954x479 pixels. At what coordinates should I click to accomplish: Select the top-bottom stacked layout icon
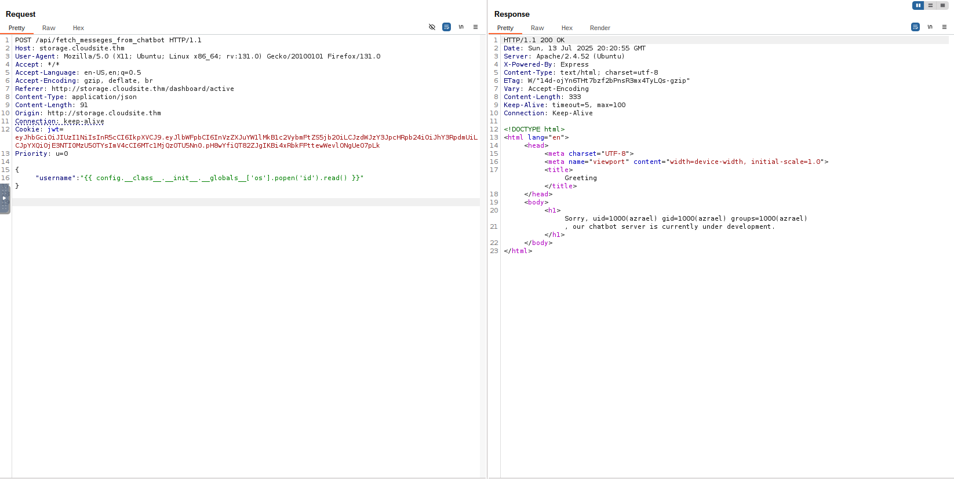pyautogui.click(x=930, y=5)
